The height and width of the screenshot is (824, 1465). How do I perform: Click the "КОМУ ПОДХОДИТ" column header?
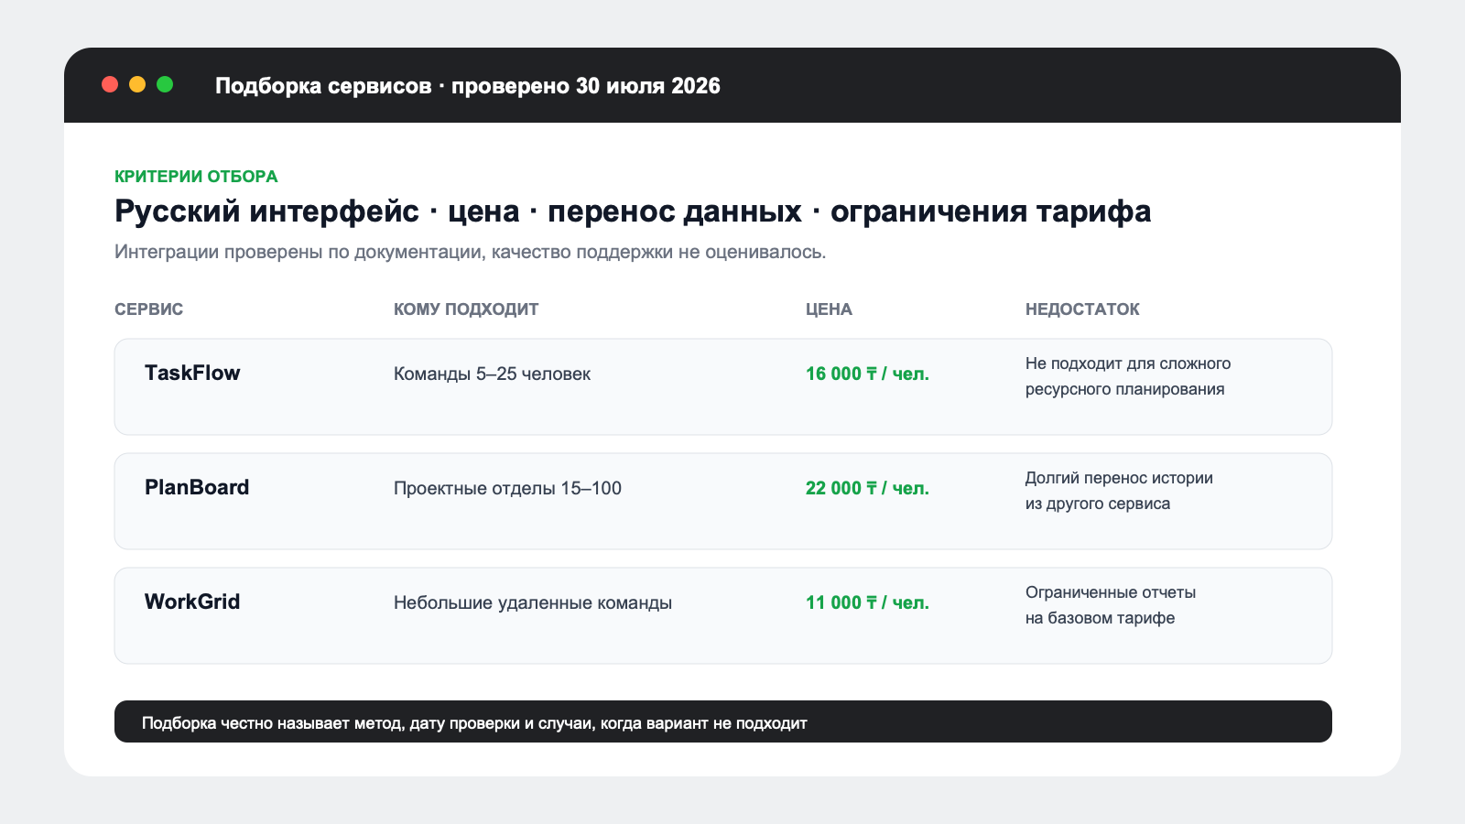pos(466,309)
